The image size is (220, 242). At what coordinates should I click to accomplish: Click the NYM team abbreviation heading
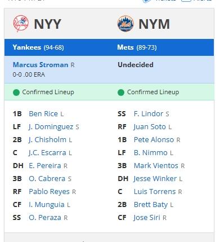click(154, 24)
